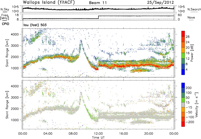Image resolution: width=201 pixels, height=139 pixels.
Task: Click the left '10^5' noise axis value
Action: pyautogui.click(x=15, y=7)
